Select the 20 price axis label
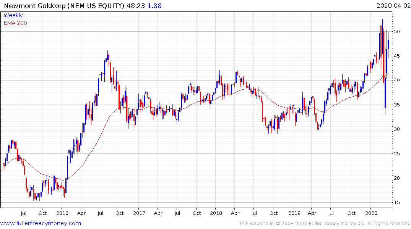This screenshot has height=229, width=411. click(x=397, y=178)
